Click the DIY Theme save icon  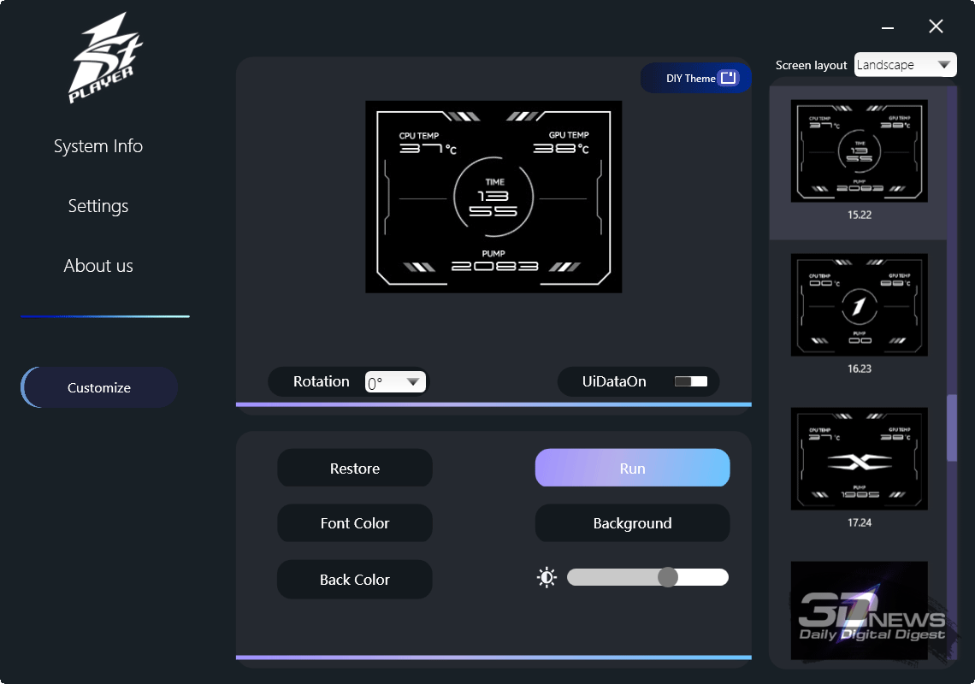728,79
